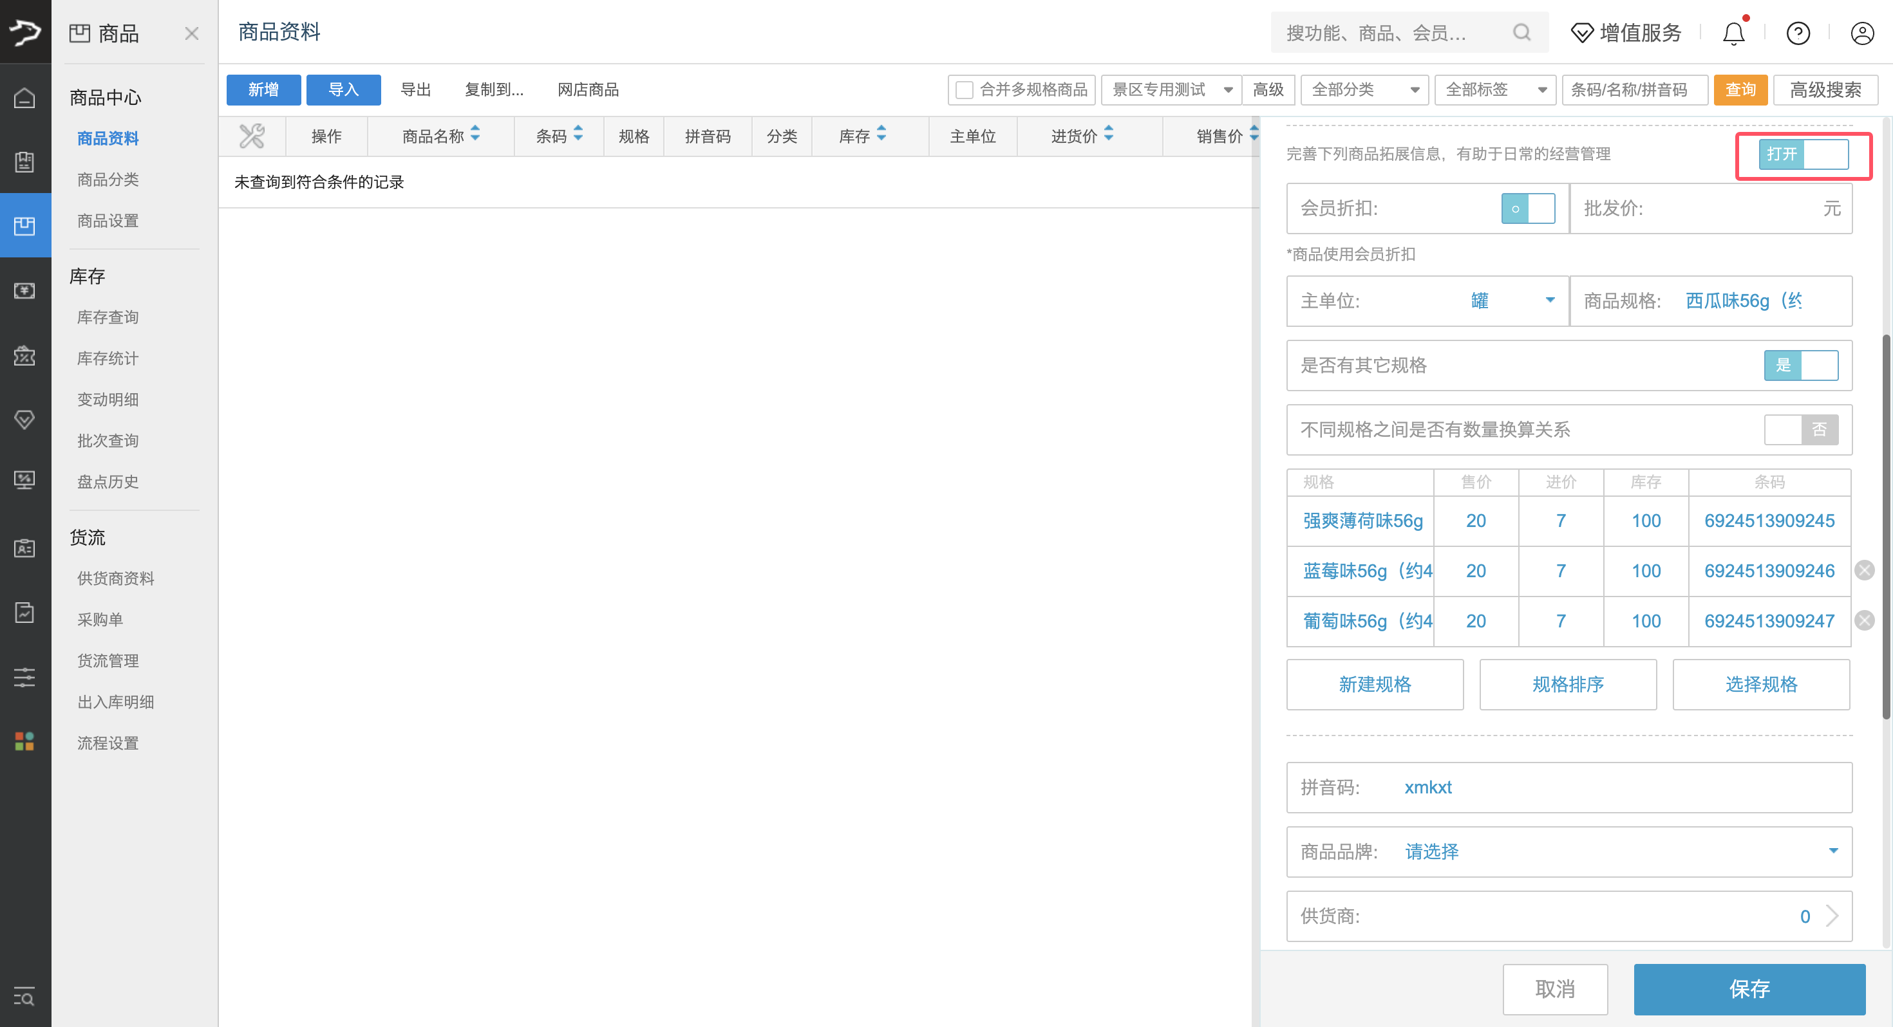Image resolution: width=1893 pixels, height=1027 pixels.
Task: Open the yen payment icon in sidebar
Action: point(25,290)
